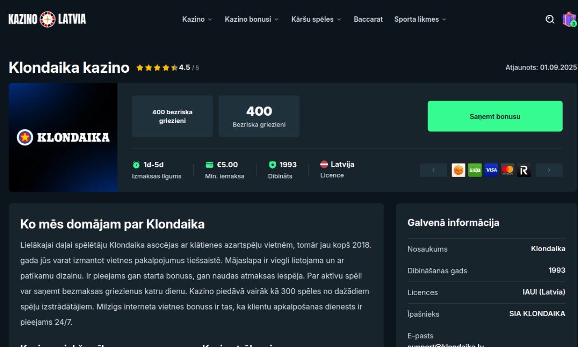Click the Mastercard payment icon
The height and width of the screenshot is (347, 578).
(508, 170)
